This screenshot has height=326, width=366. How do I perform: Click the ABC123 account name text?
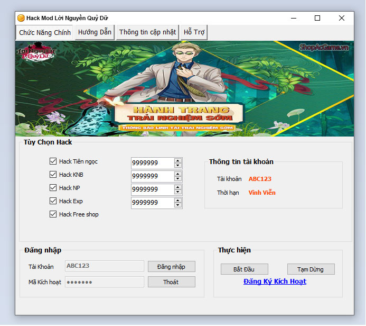point(260,179)
